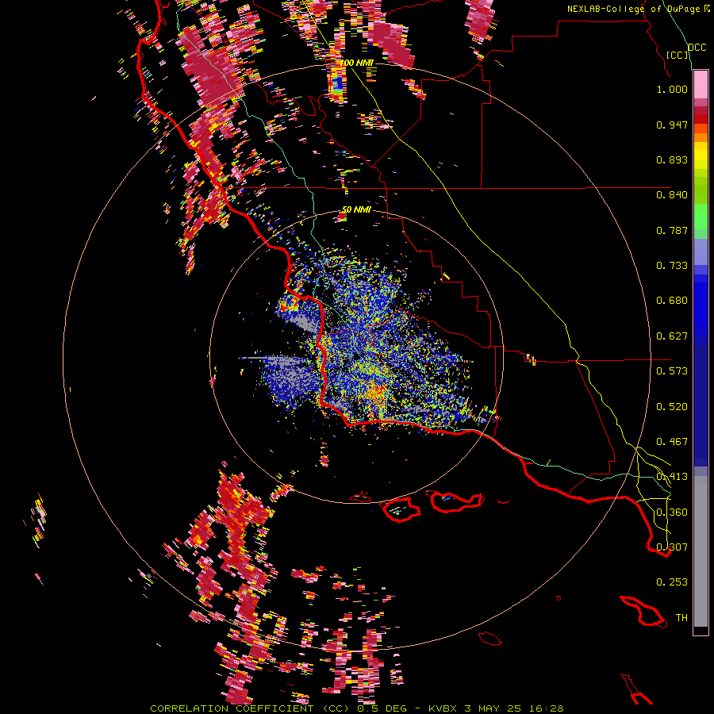Image resolution: width=714 pixels, height=714 pixels.
Task: Click the 0.360 scale value
Action: click(672, 512)
